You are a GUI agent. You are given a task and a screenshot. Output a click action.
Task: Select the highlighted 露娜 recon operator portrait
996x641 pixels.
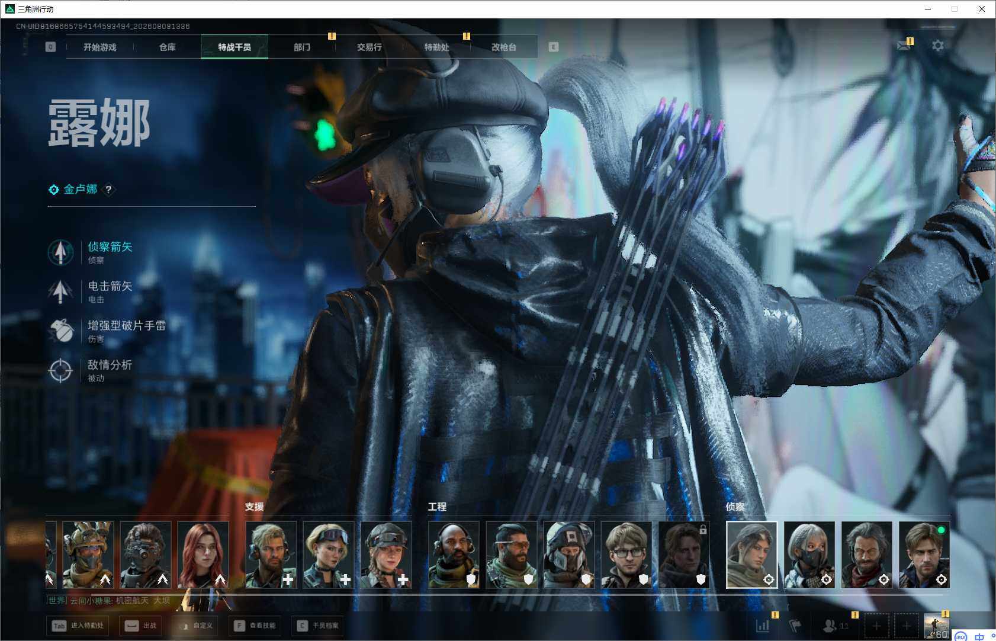click(x=752, y=555)
